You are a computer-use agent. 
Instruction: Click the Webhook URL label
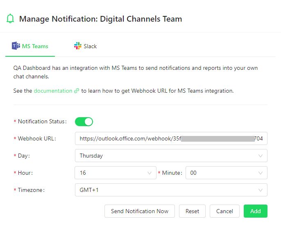click(x=37, y=138)
